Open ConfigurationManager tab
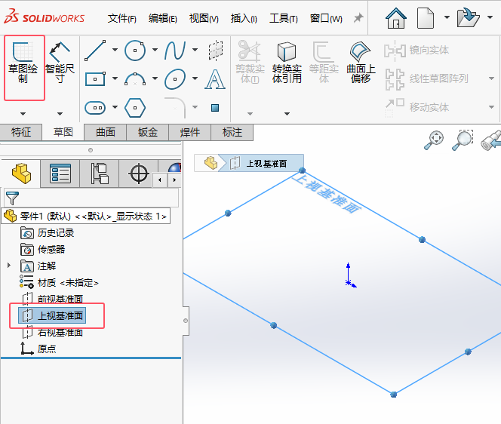 coord(100,174)
